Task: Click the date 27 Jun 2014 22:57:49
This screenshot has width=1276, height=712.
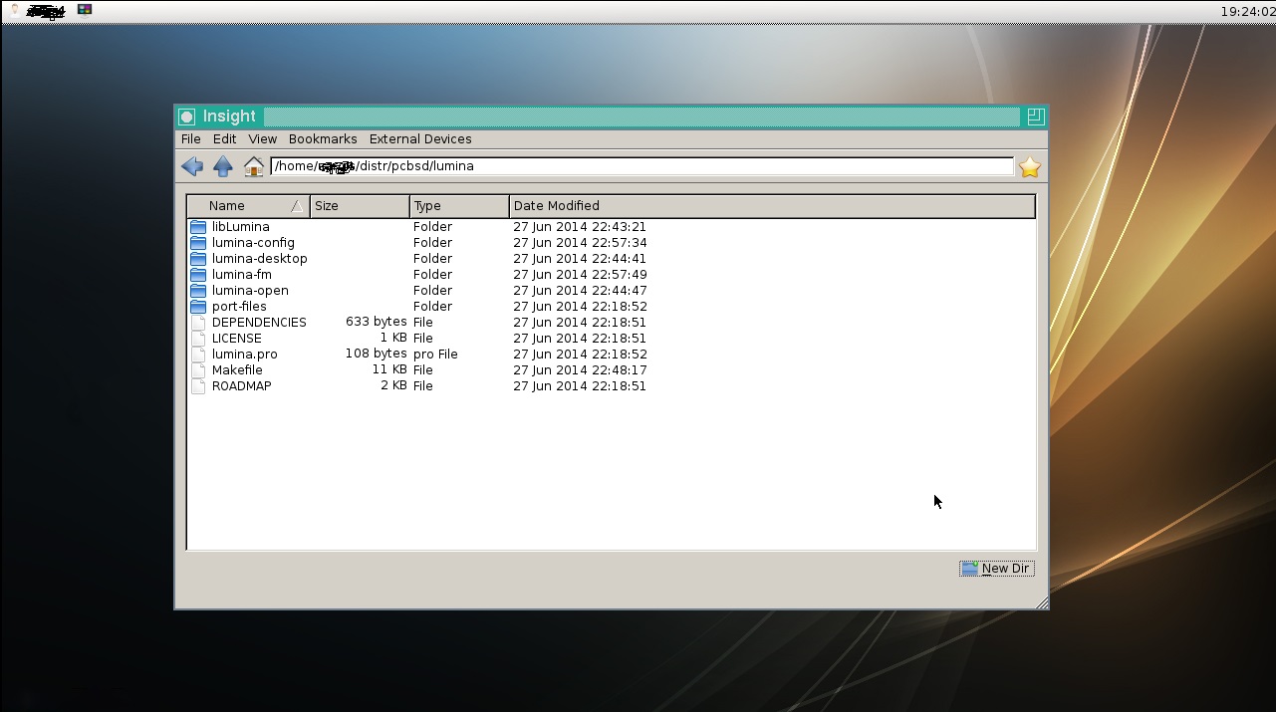Action: tap(580, 275)
